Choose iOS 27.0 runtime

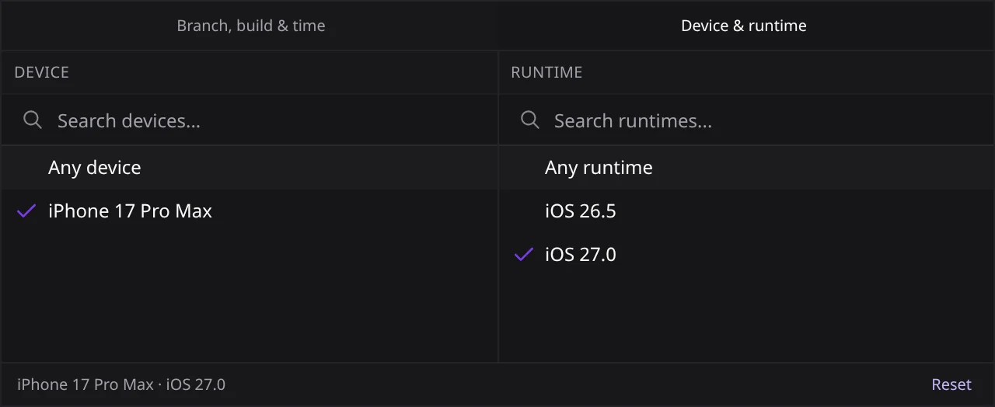[746, 255]
